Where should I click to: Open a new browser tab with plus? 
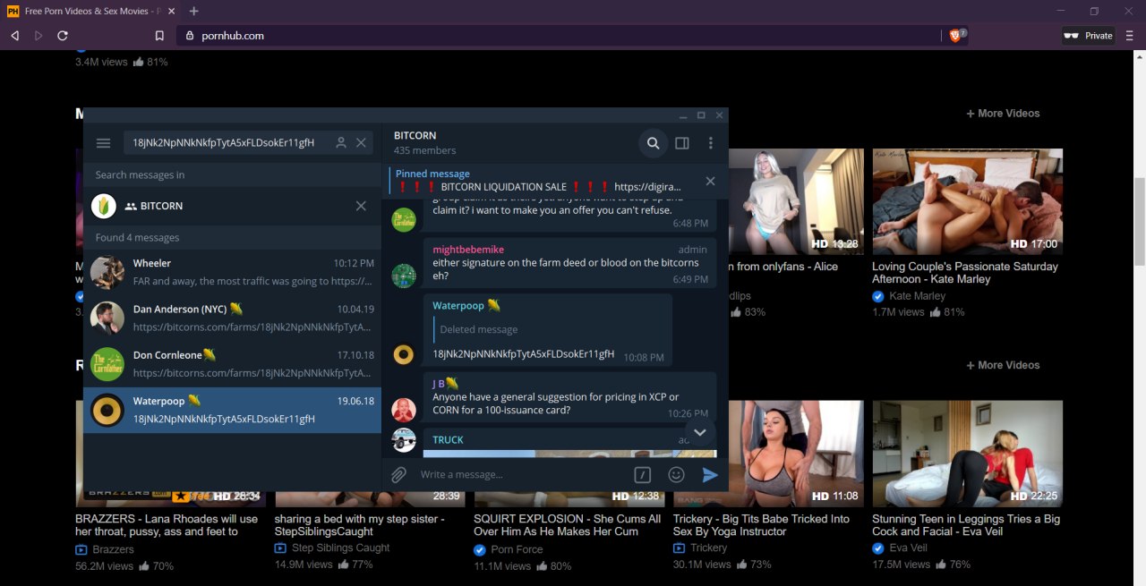[194, 11]
